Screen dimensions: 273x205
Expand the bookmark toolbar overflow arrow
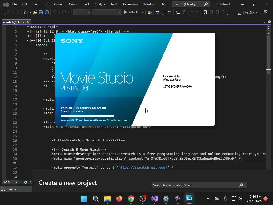coord(228,14)
